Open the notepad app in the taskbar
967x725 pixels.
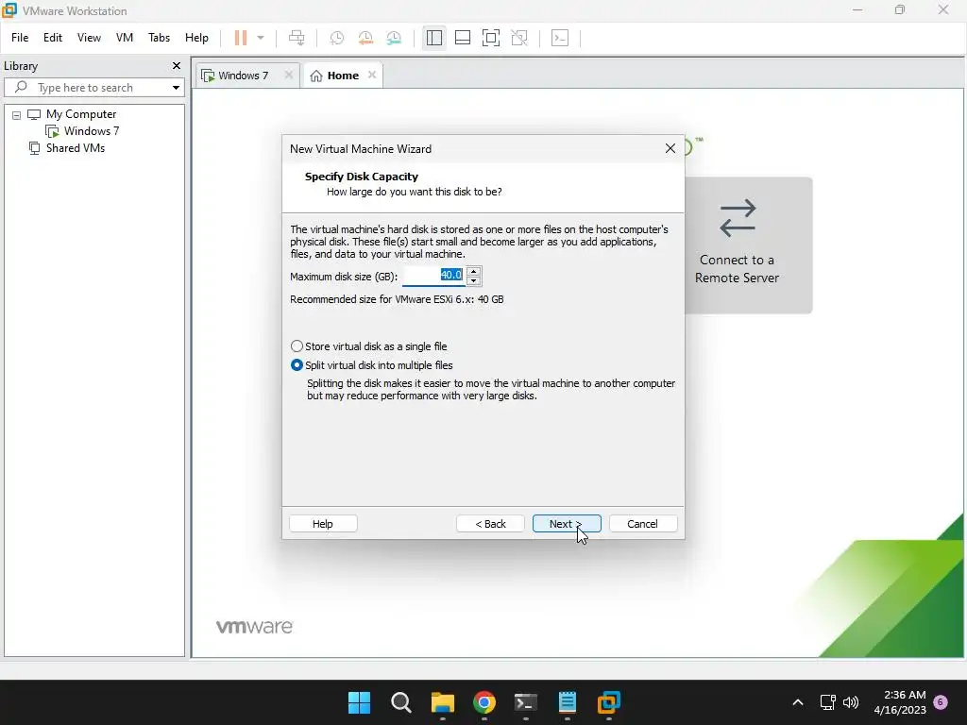point(568,702)
